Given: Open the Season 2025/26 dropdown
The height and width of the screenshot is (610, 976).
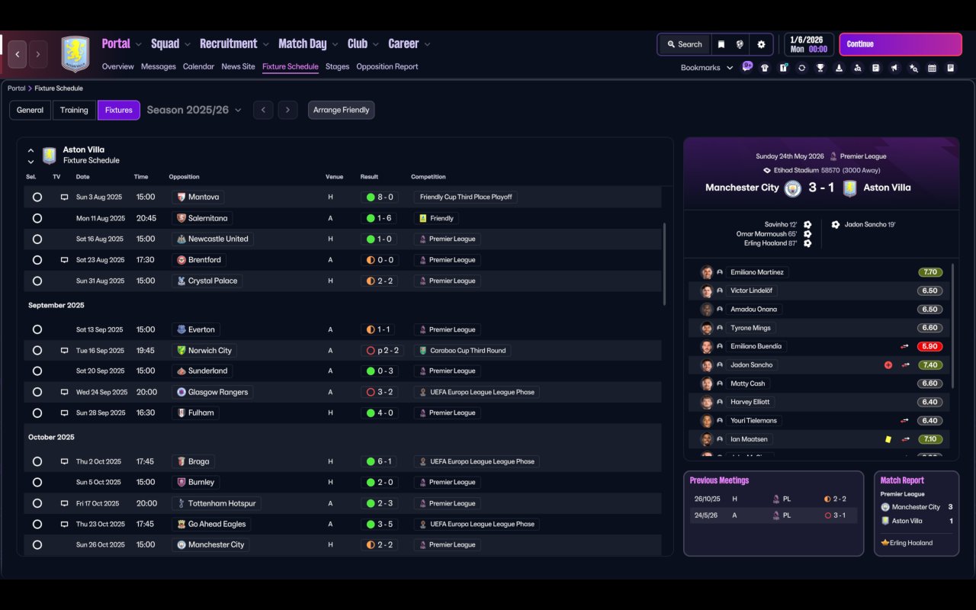Looking at the screenshot, I should coord(194,110).
